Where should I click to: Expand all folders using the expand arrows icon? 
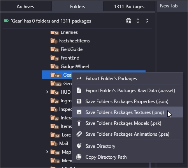pyautogui.click(x=138, y=21)
